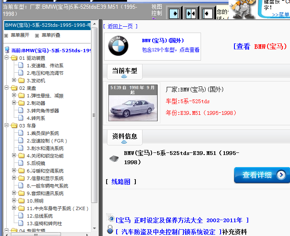Click the inward double-arrow view control button
The image size is (290, 236).
pyautogui.click(x=191, y=13)
